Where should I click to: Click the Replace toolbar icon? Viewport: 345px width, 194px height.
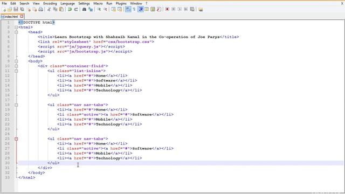click(x=91, y=9)
